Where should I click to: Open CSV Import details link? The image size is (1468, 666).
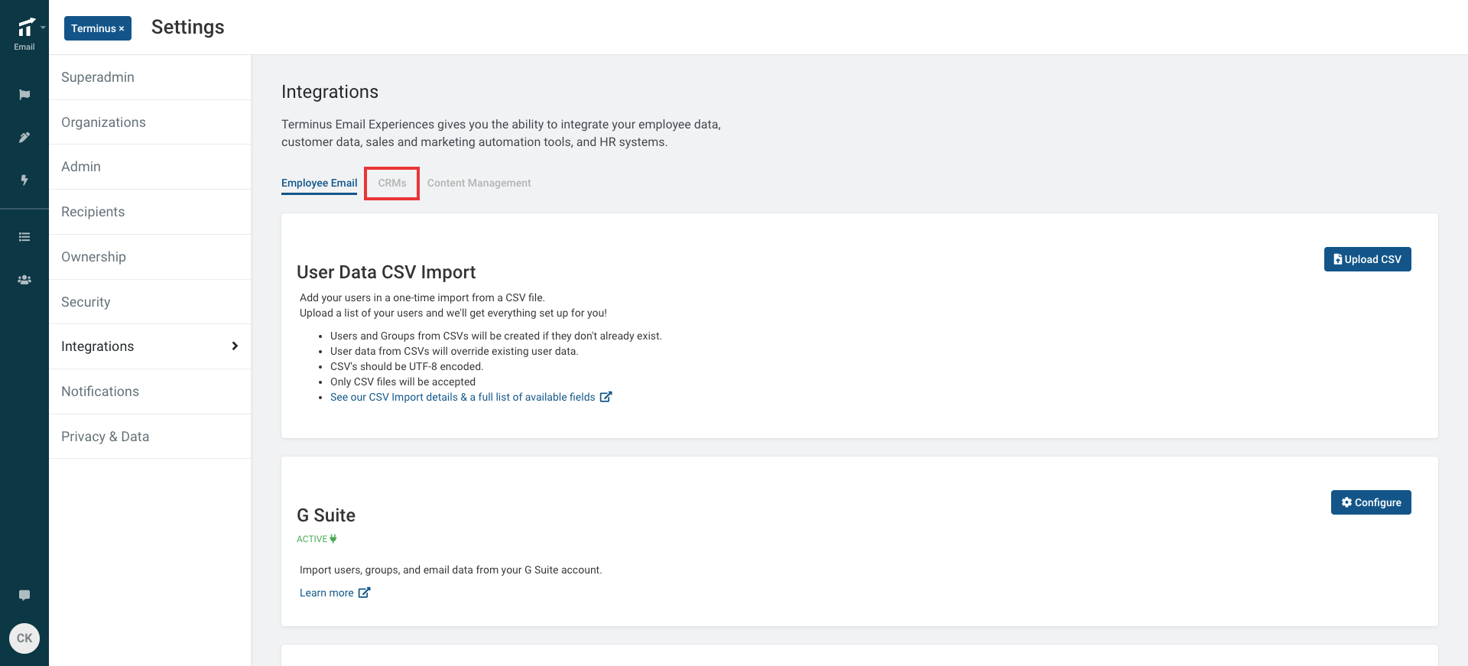tap(463, 397)
